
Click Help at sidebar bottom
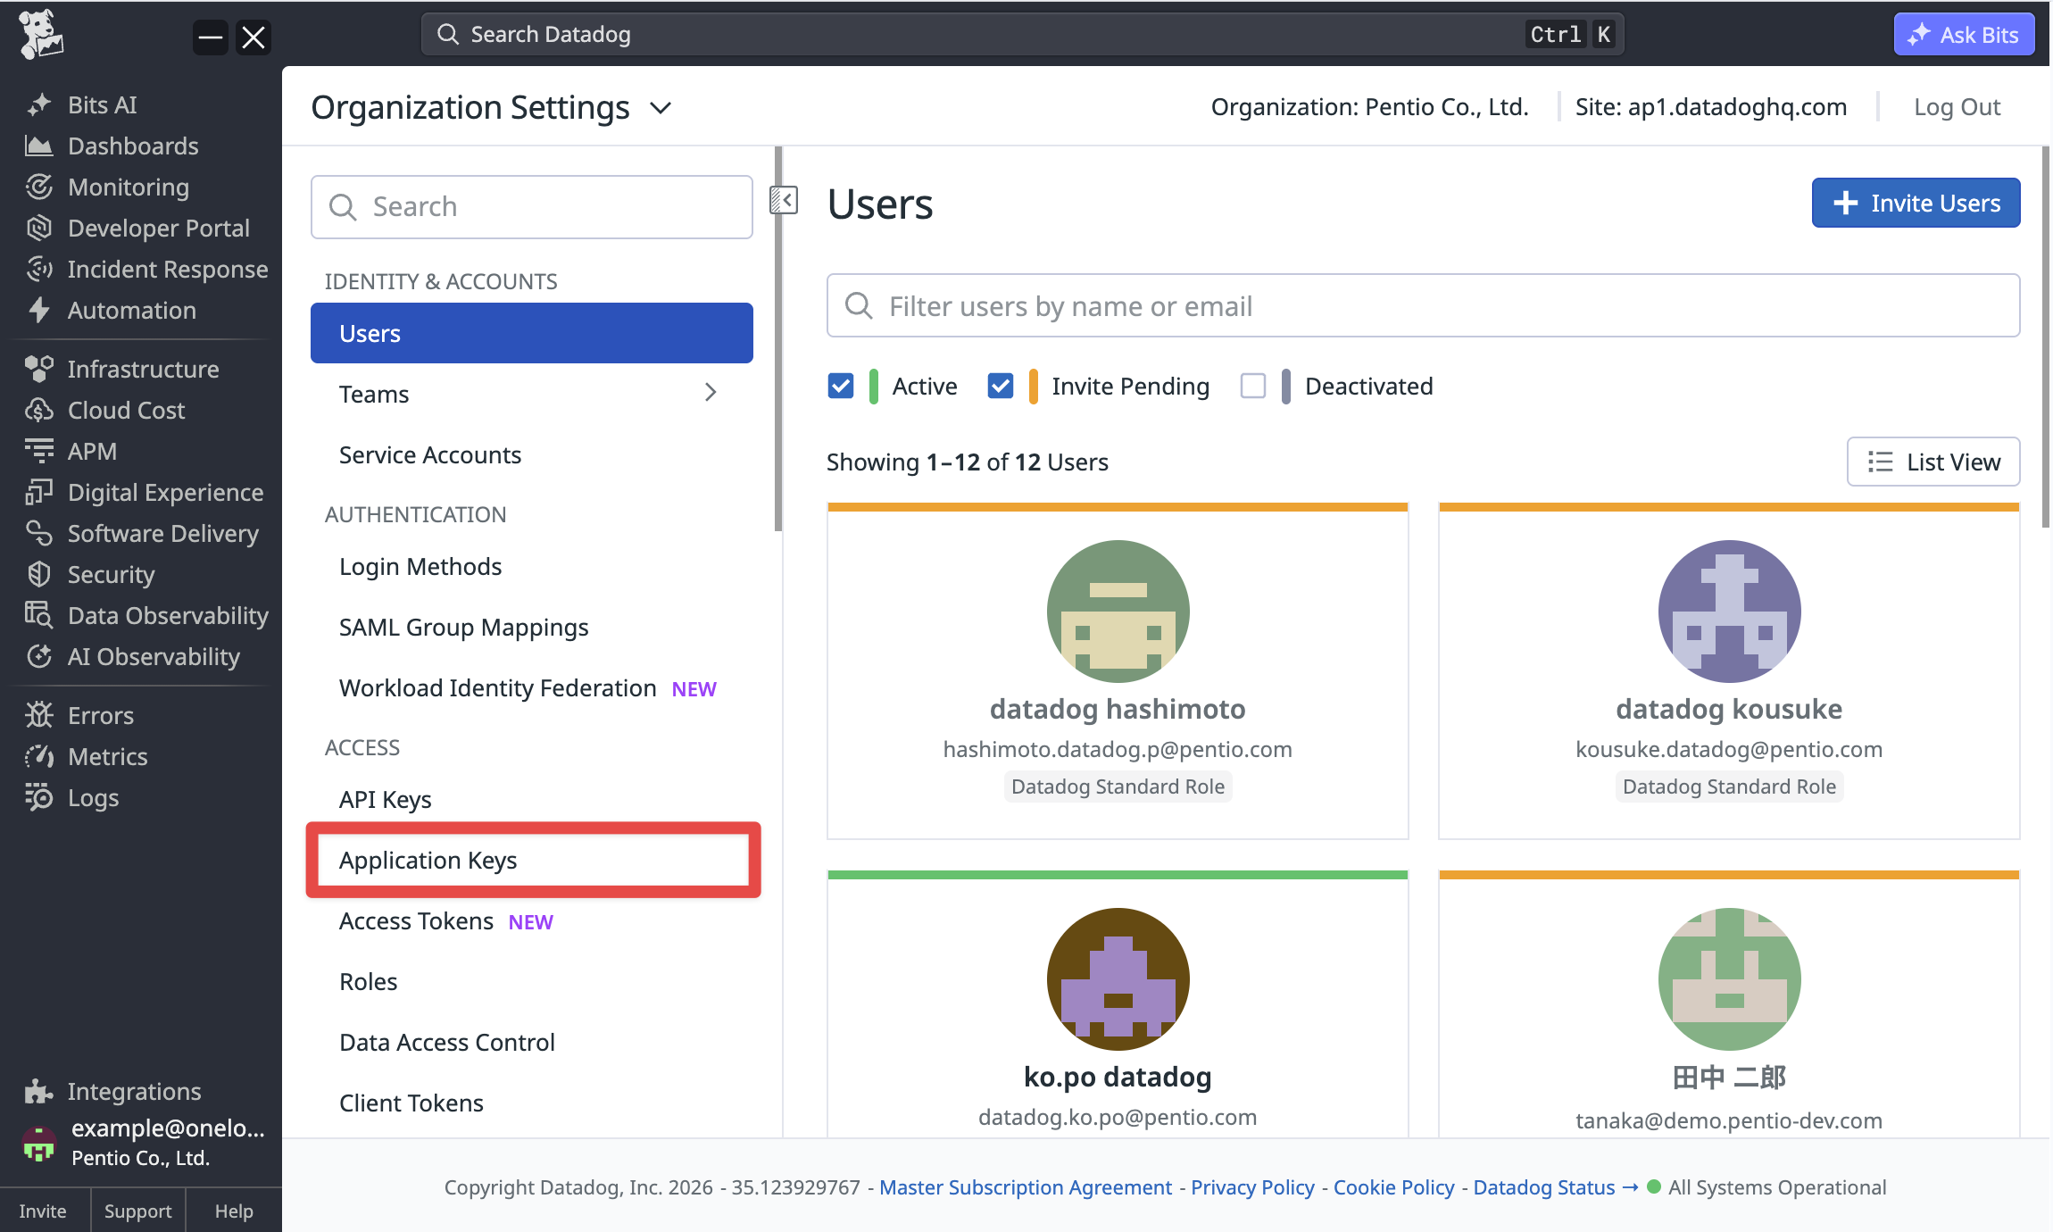(x=234, y=1211)
